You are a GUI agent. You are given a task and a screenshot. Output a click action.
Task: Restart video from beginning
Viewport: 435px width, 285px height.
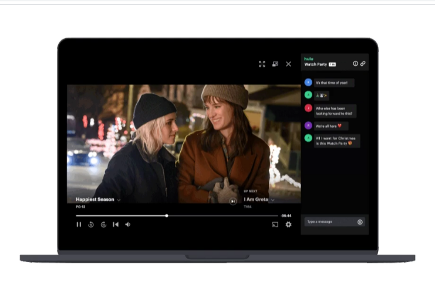[x=116, y=225]
